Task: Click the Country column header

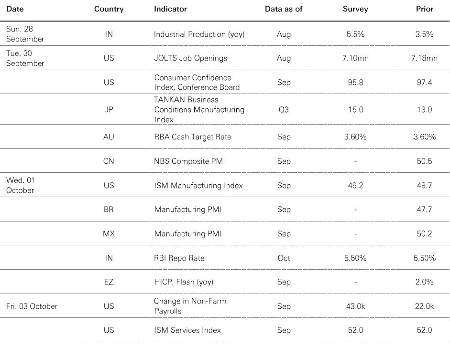Action: pyautogui.click(x=109, y=9)
